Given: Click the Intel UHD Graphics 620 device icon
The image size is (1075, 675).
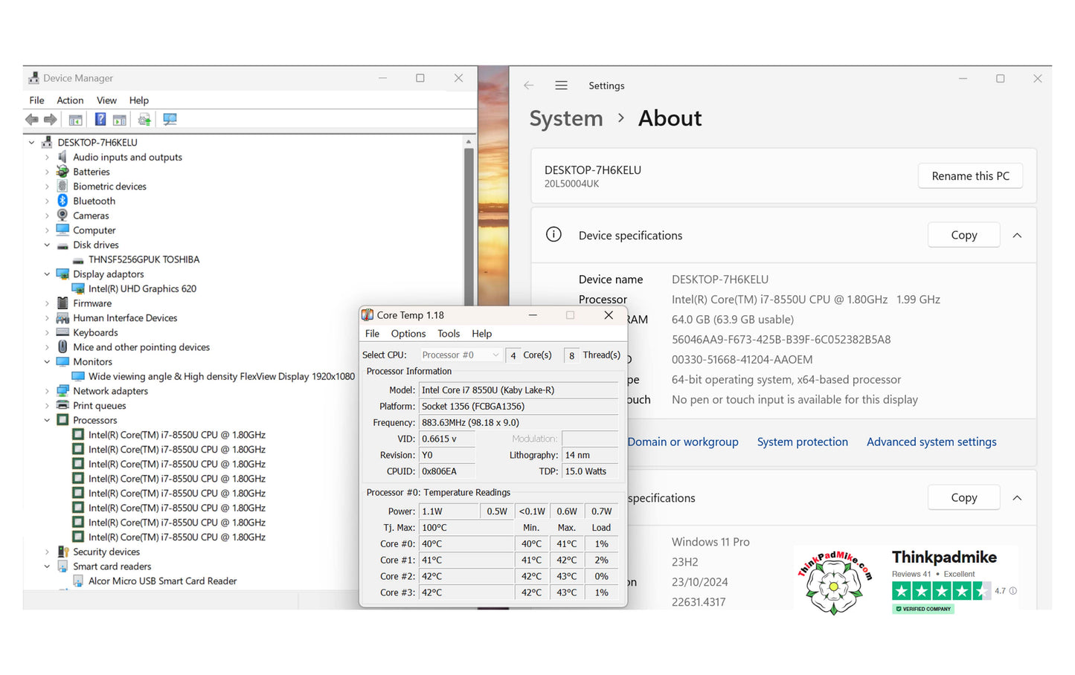Looking at the screenshot, I should pos(78,288).
